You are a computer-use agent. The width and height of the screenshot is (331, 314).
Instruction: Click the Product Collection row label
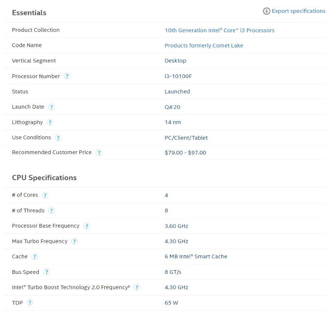click(x=36, y=30)
